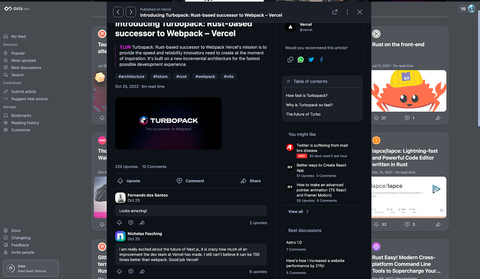Open the Astro 1.0 discussion

[x=294, y=242]
